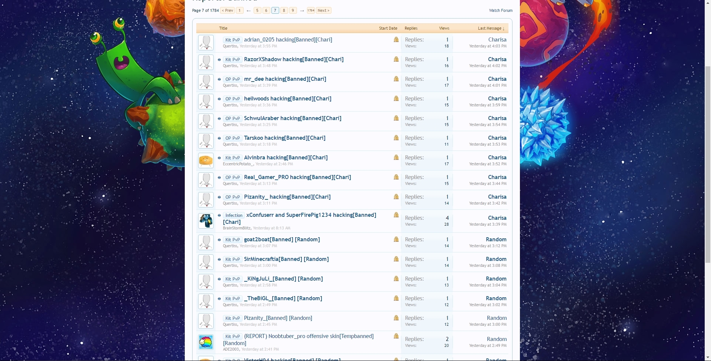711x361 pixels.
Task: Go to the previous page with Prev
Action: click(227, 10)
